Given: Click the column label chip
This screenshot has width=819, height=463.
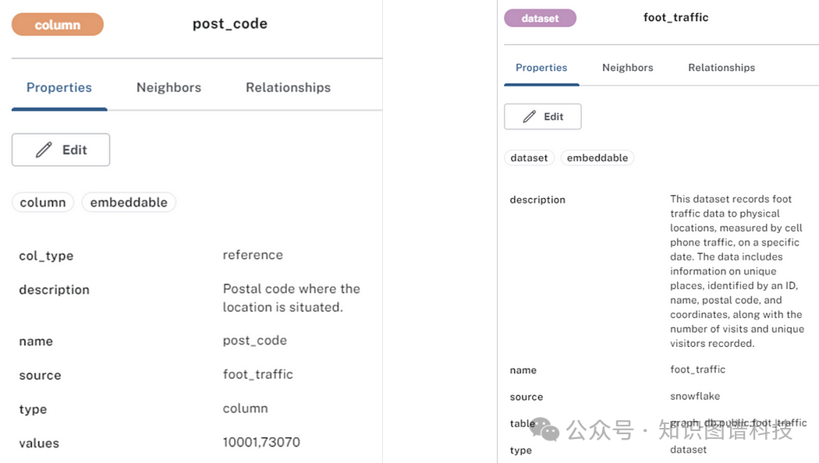Looking at the screenshot, I should [x=43, y=203].
